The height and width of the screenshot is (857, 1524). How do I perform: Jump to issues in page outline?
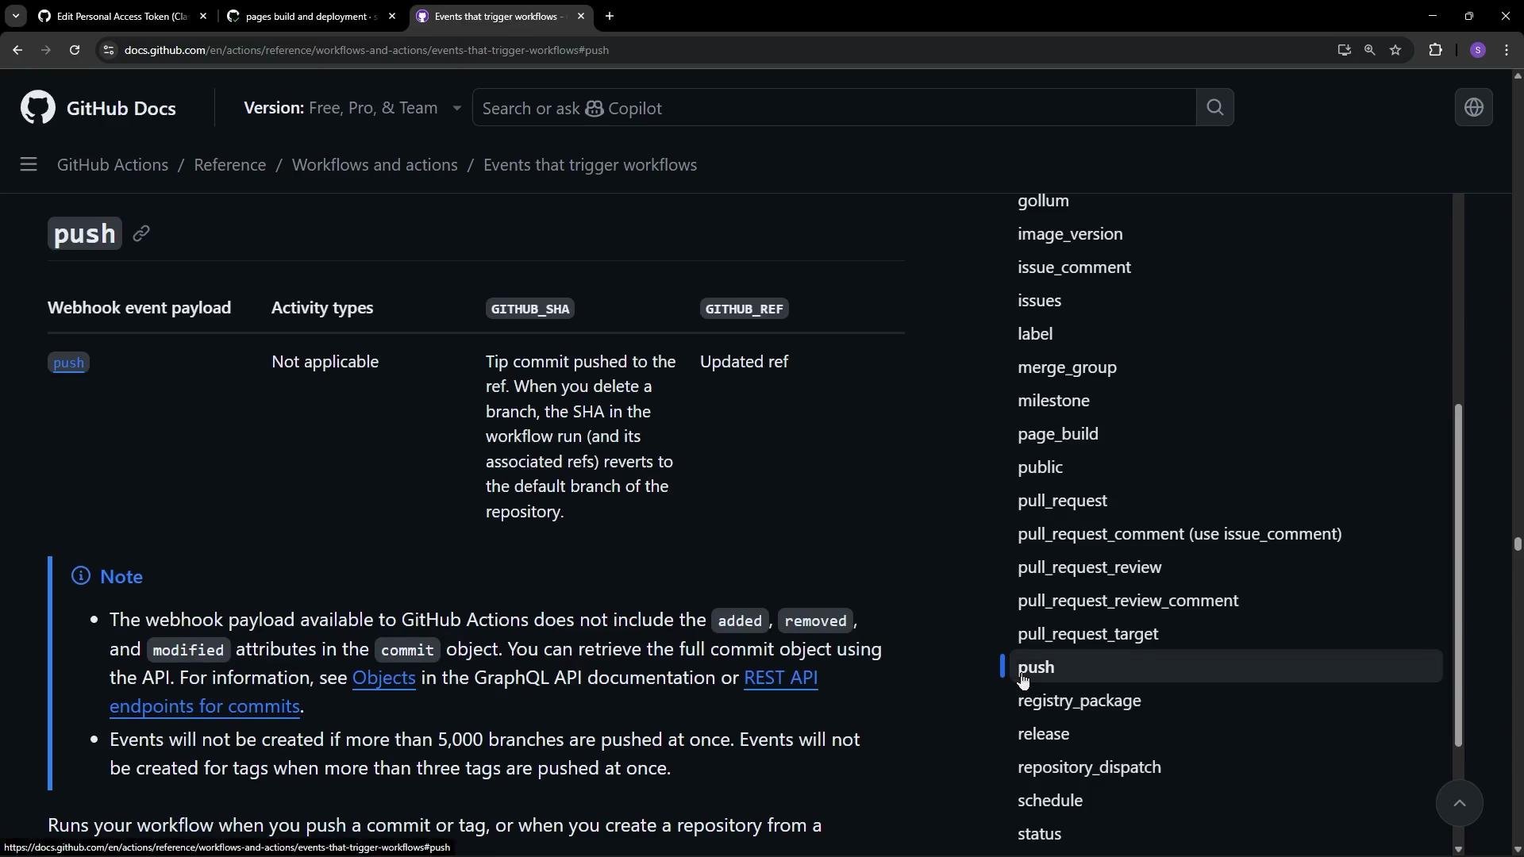coord(1039,301)
